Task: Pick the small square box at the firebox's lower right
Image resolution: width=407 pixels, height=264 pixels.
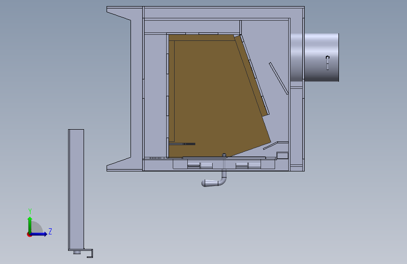Action: coord(283,155)
